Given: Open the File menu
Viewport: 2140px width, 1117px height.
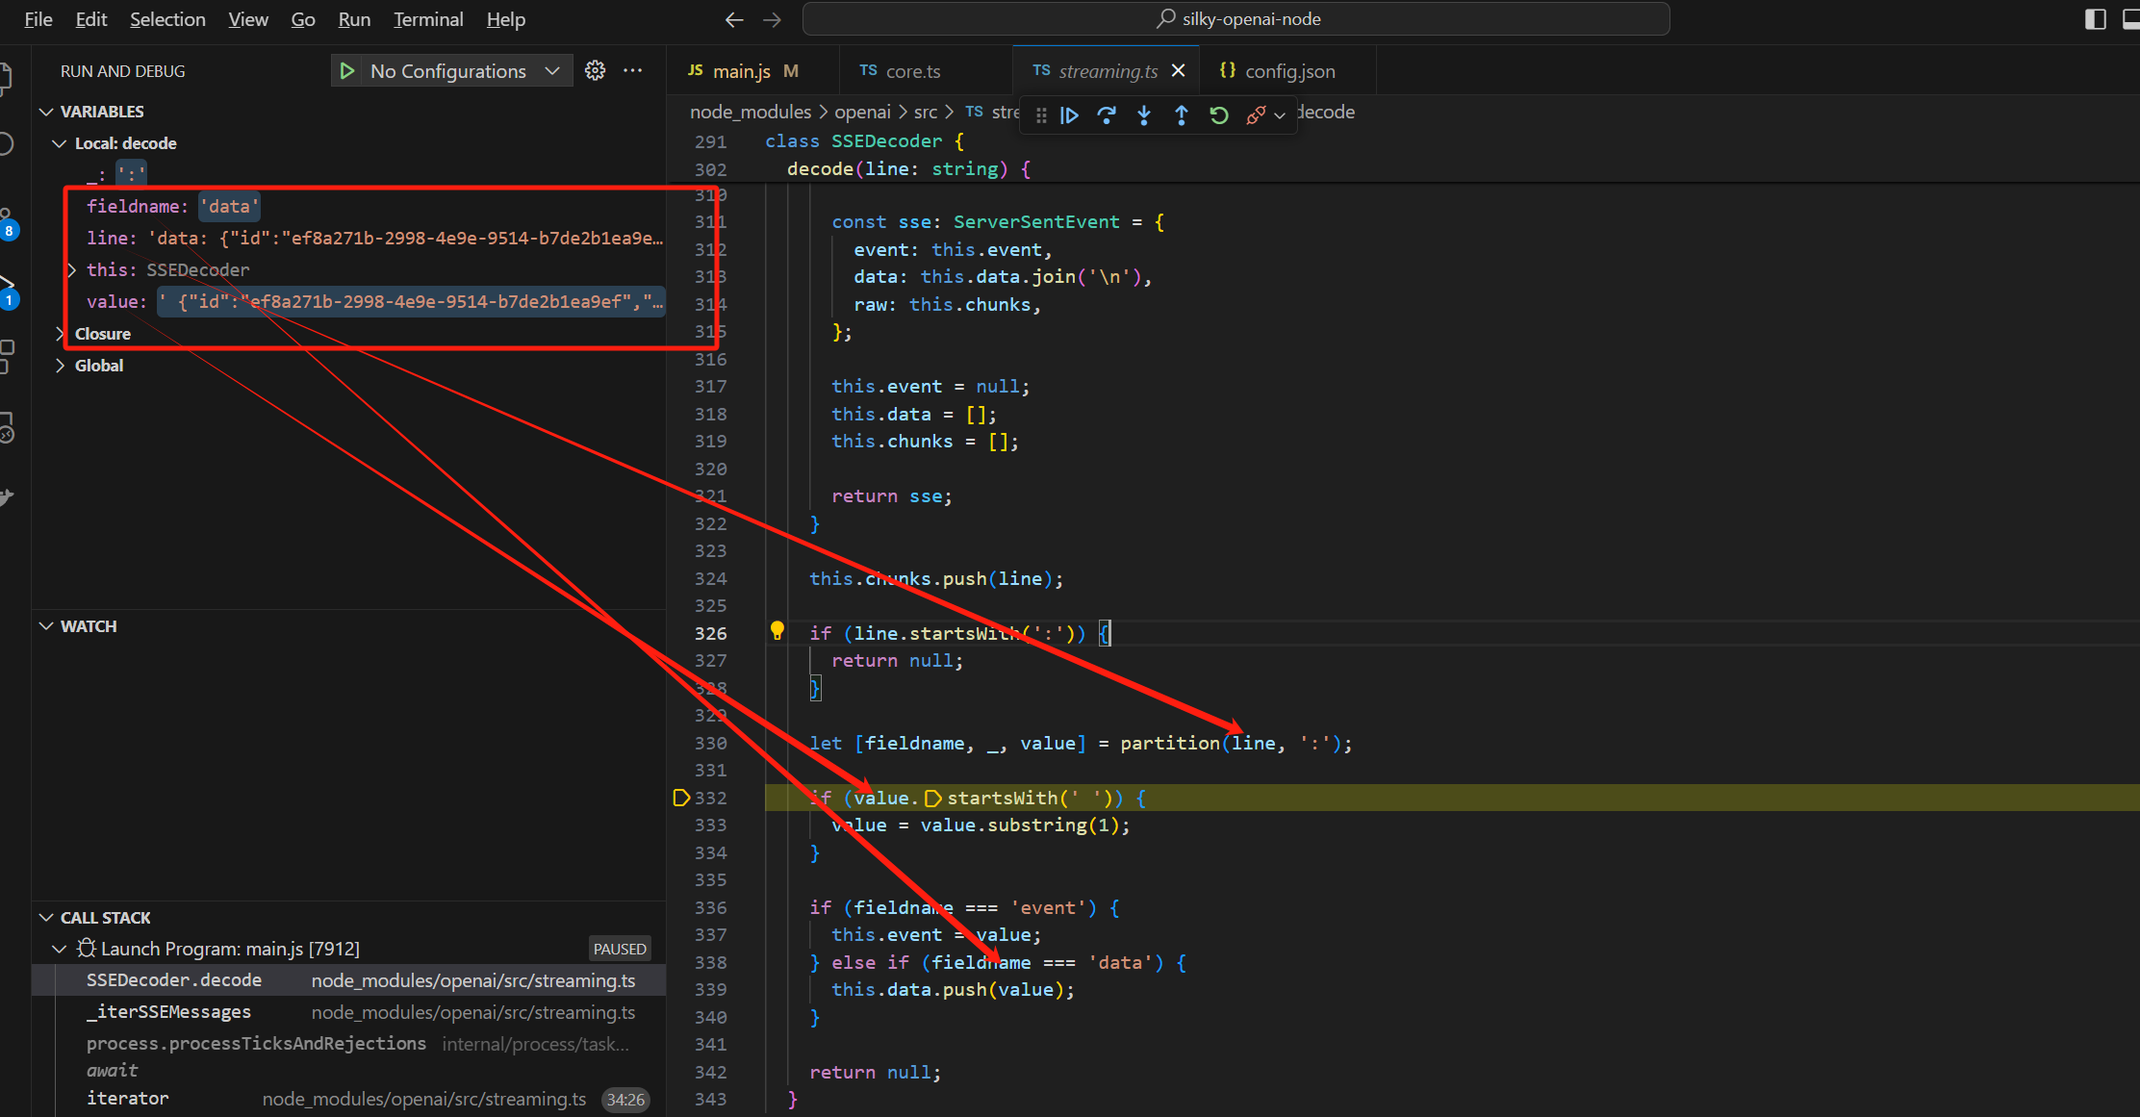Looking at the screenshot, I should click(x=38, y=19).
